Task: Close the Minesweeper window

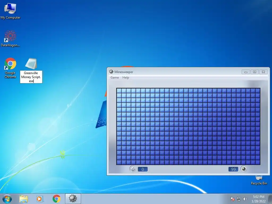Action: [x=263, y=72]
